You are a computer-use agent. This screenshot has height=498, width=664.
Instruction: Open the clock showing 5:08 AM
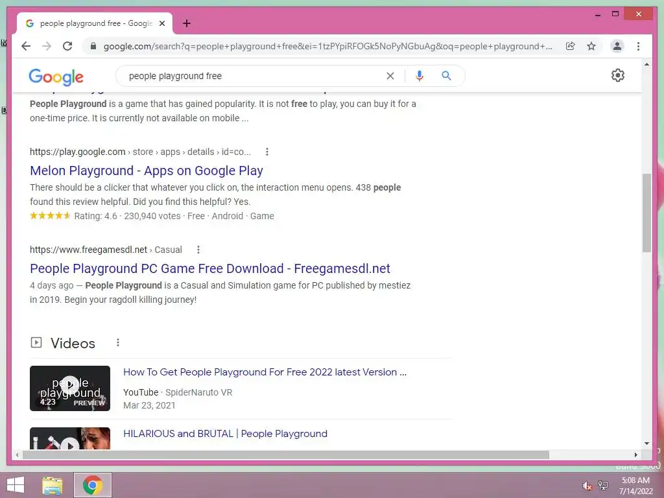tap(635, 486)
